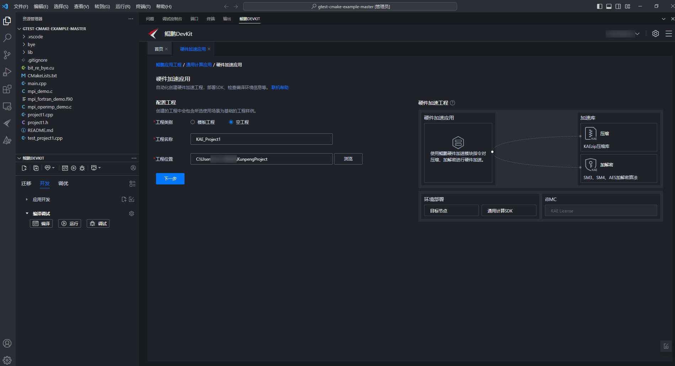The width and height of the screenshot is (675, 366).
Task: Close the 硬件加速应用 tab
Action: tap(209, 49)
